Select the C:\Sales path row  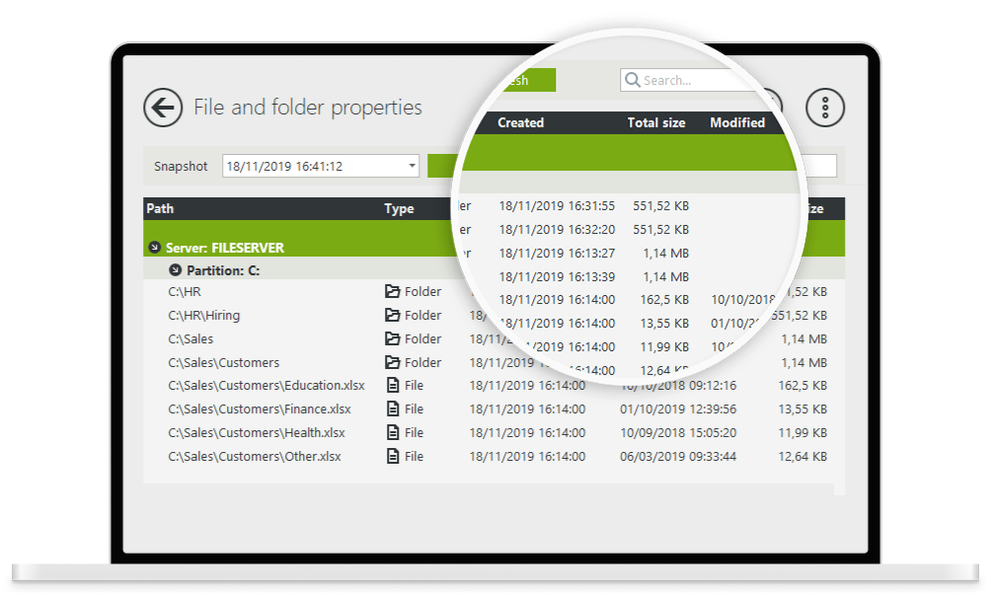click(191, 338)
